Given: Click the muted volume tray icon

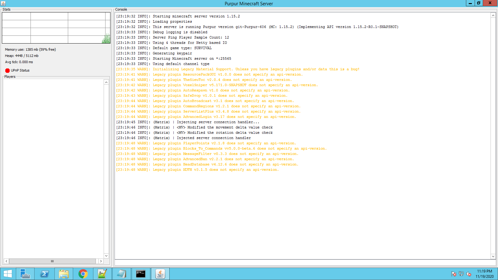Looking at the screenshot, I should (x=469, y=274).
